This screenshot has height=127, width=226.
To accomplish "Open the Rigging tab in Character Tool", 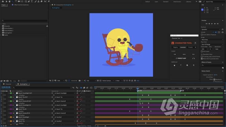I will pyautogui.click(x=175, y=47).
